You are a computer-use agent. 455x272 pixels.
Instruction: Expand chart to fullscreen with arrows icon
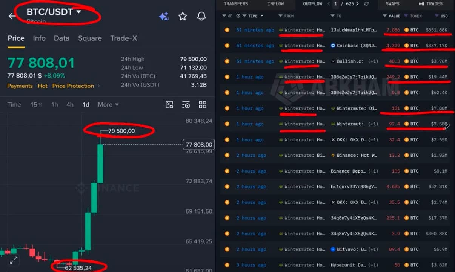point(14,260)
